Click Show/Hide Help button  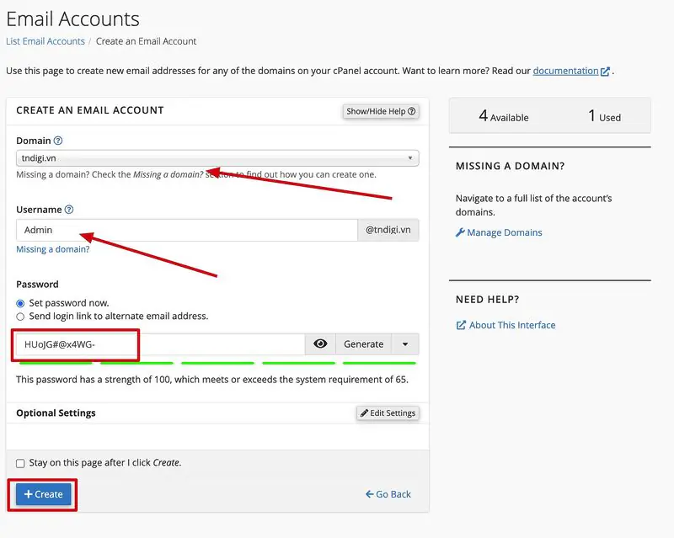pyautogui.click(x=381, y=111)
